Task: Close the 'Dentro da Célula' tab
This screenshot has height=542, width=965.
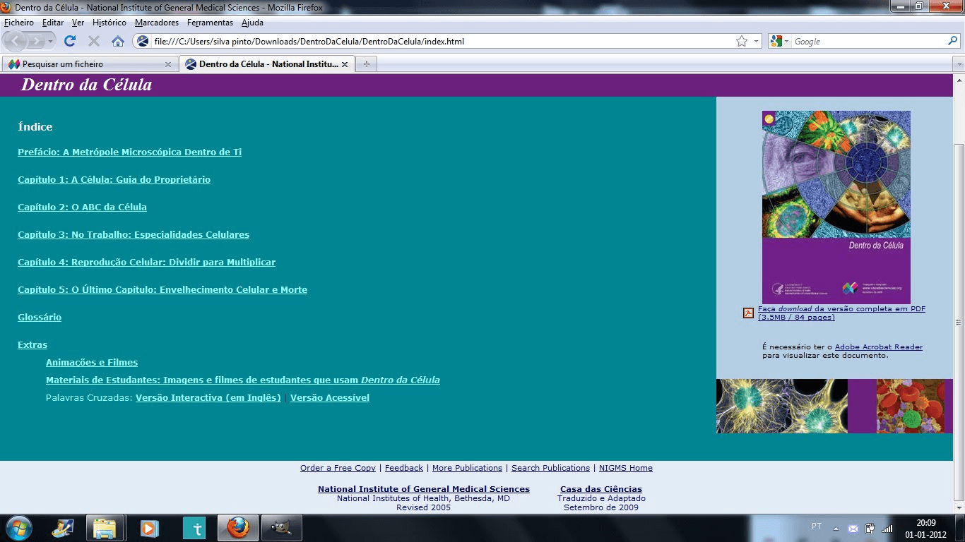Action: (345, 64)
